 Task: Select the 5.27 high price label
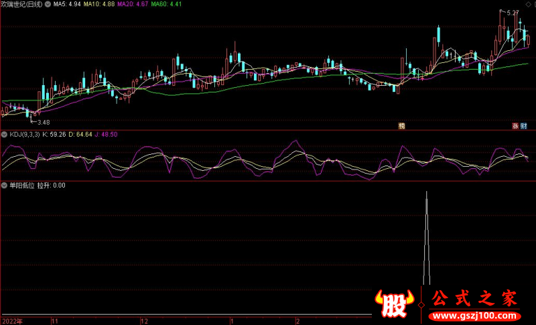tap(512, 13)
